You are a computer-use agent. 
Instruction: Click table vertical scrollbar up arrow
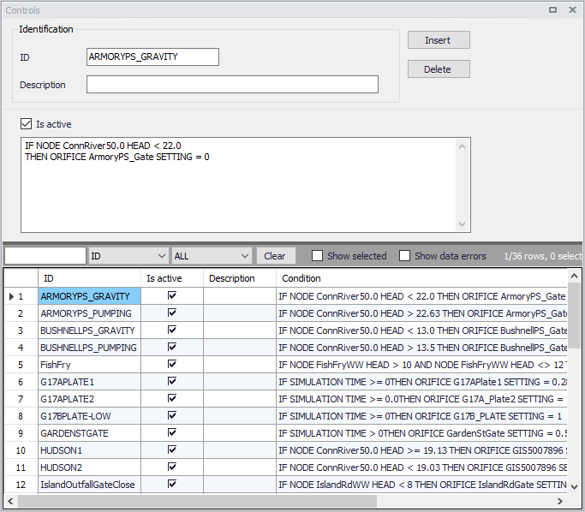tap(574, 276)
